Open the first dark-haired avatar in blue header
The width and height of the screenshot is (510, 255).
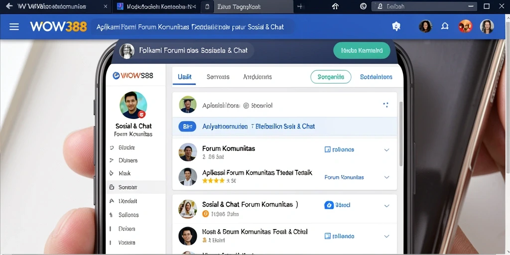point(425,26)
